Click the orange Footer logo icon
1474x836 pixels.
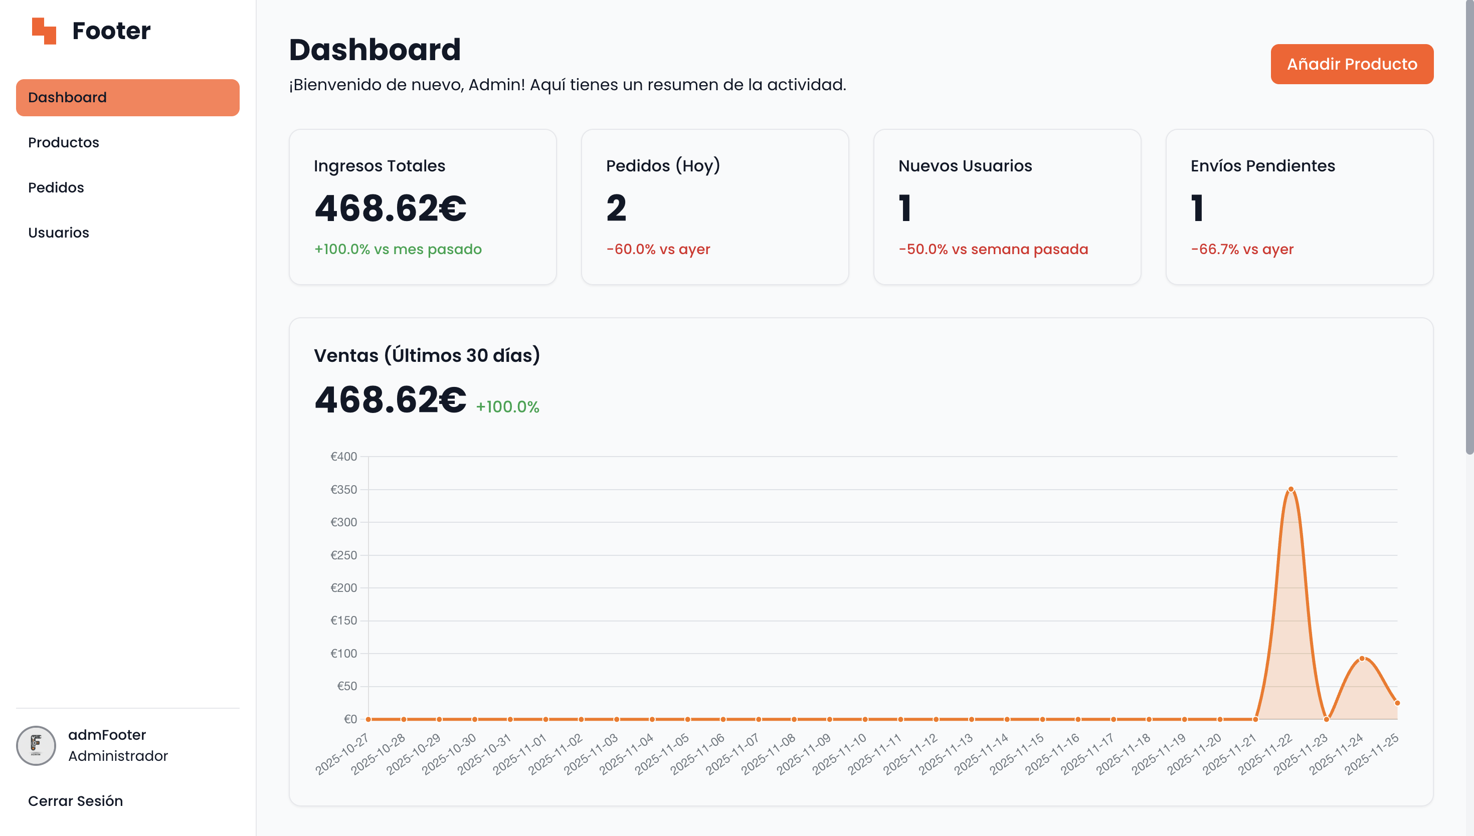click(44, 31)
